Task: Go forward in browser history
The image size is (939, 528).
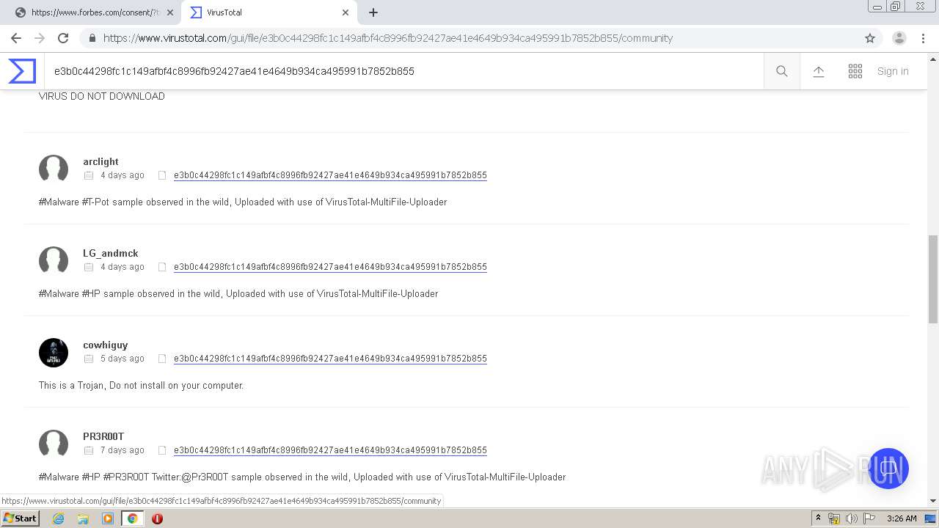Action: (x=40, y=38)
